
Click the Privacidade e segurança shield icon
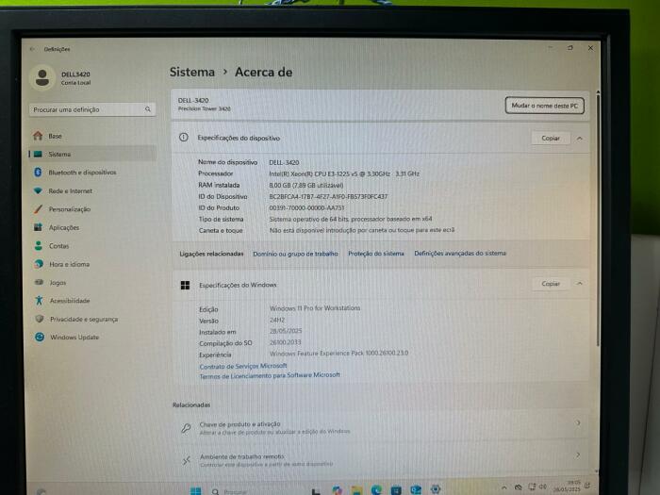[40, 319]
